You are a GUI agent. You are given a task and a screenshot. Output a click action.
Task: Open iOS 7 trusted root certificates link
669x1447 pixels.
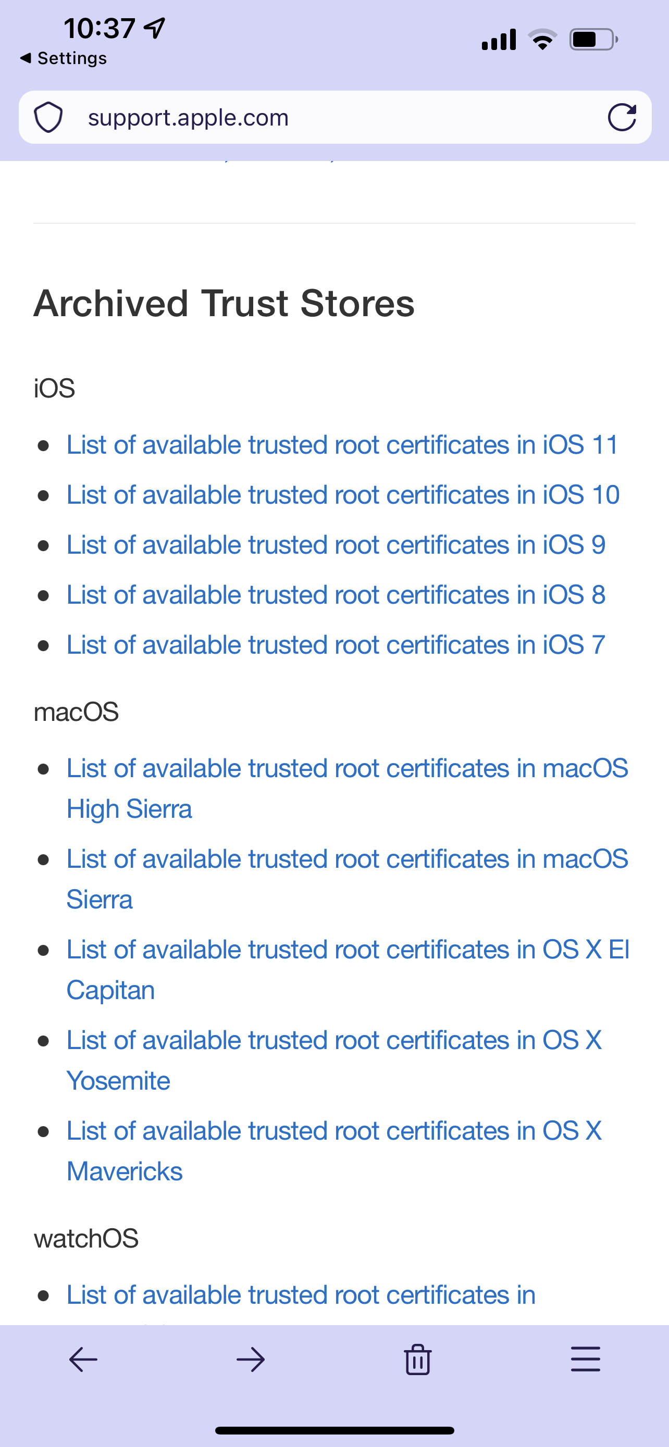pos(336,645)
